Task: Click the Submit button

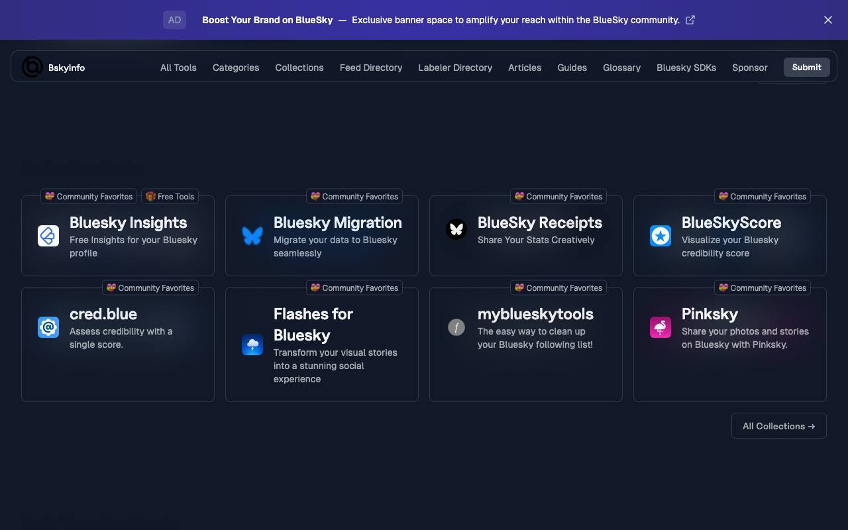Action: coord(807,67)
